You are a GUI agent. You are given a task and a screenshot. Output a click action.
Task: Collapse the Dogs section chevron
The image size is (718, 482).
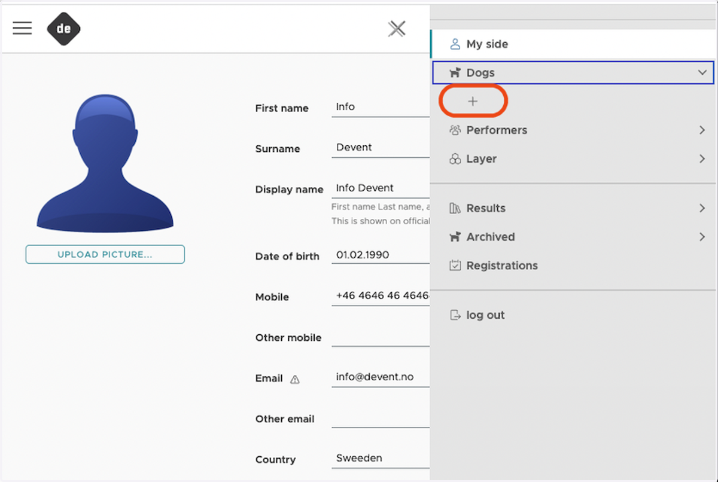click(x=702, y=73)
